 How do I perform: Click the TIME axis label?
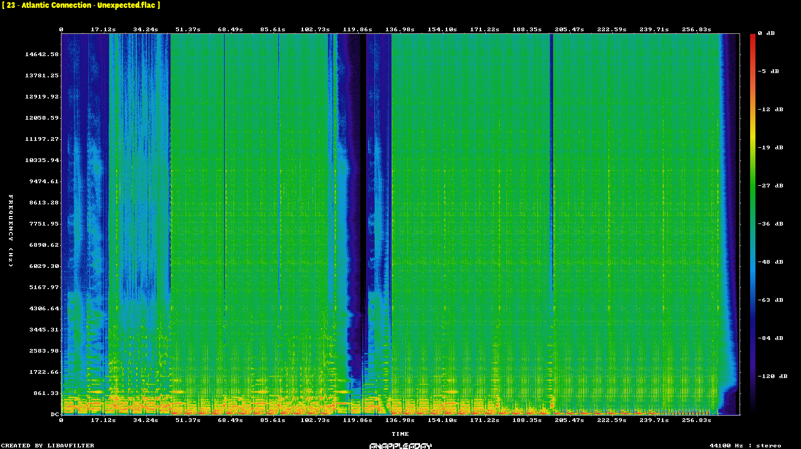click(x=400, y=434)
